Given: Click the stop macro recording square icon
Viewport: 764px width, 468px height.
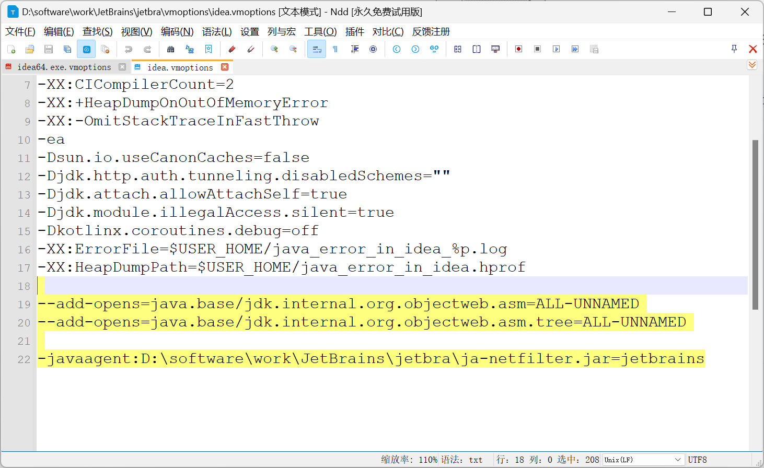Looking at the screenshot, I should coord(537,49).
